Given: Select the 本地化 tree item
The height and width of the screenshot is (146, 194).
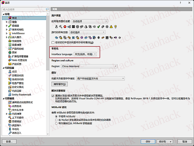Looking at the screenshot, I should tap(15, 129).
